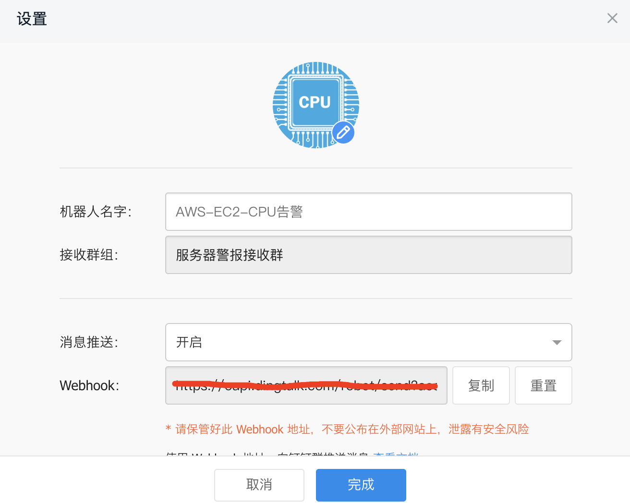This screenshot has height=503, width=630.
Task: Click the redacted Webhook URL field
Action: (x=306, y=385)
